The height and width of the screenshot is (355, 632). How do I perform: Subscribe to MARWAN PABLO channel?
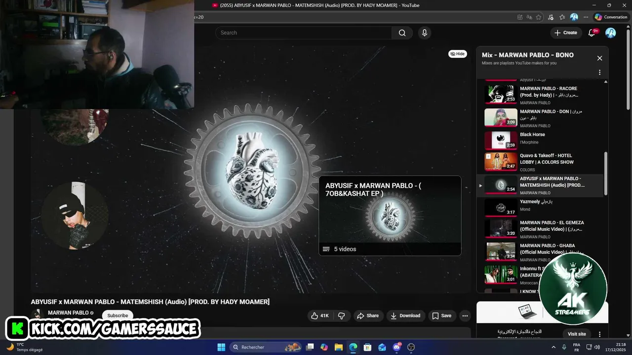click(118, 316)
